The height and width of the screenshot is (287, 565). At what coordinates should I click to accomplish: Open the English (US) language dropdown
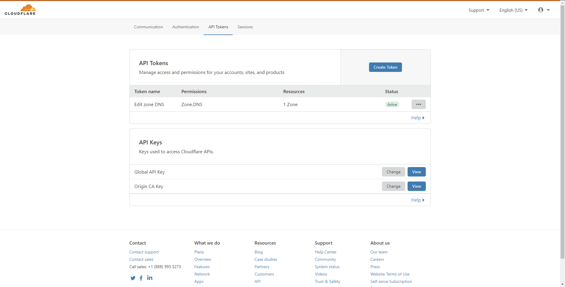click(514, 10)
